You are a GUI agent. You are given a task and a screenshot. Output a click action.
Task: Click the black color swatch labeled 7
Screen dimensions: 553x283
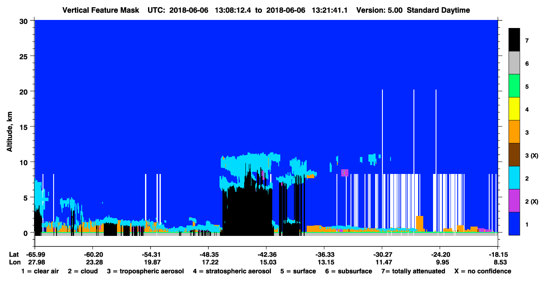click(x=514, y=41)
